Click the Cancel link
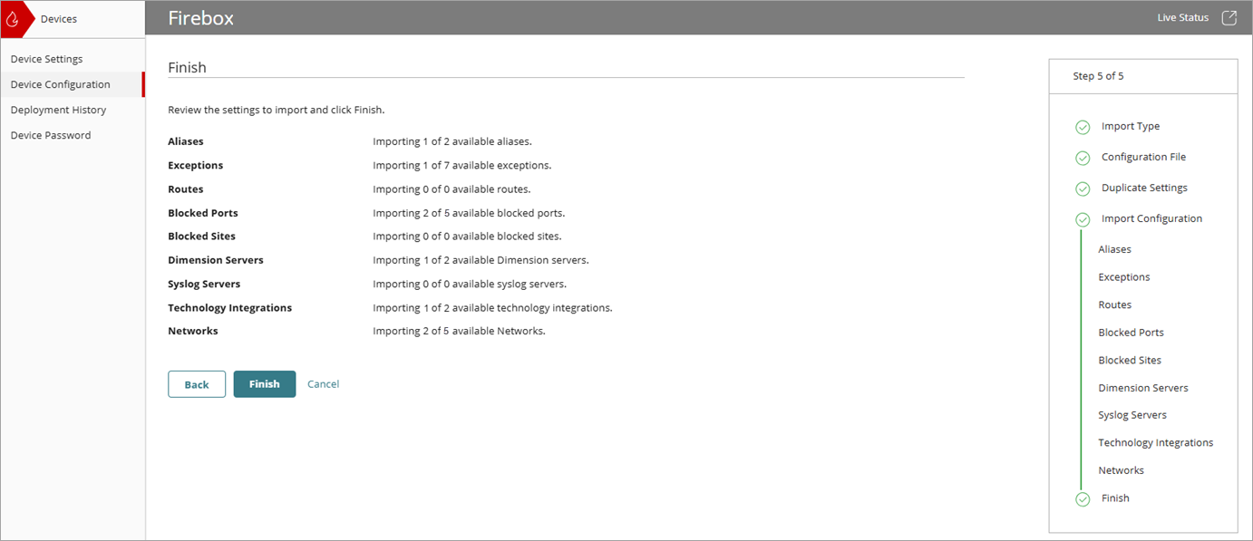This screenshot has height=541, width=1253. (x=323, y=384)
